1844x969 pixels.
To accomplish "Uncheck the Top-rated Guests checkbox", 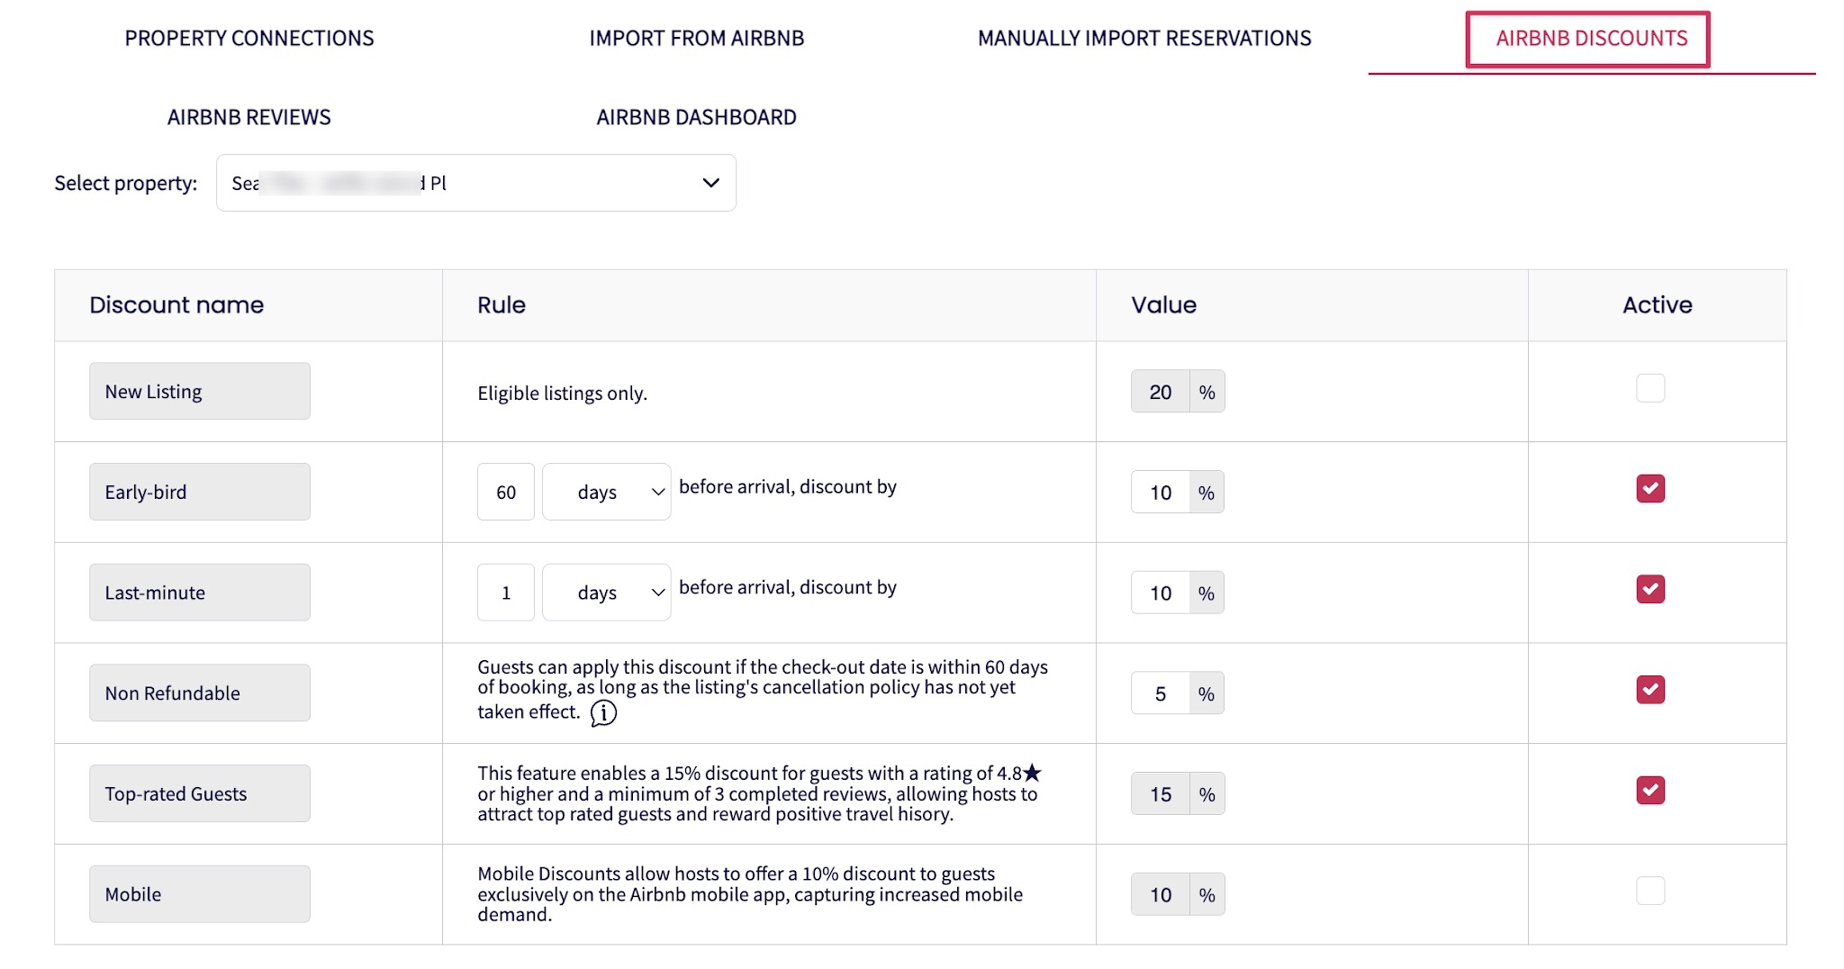I will point(1650,791).
